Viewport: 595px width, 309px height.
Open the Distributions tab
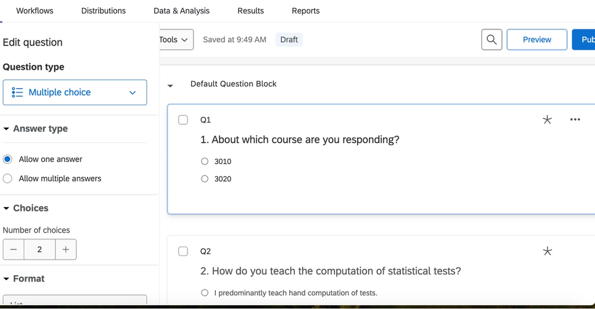point(103,11)
